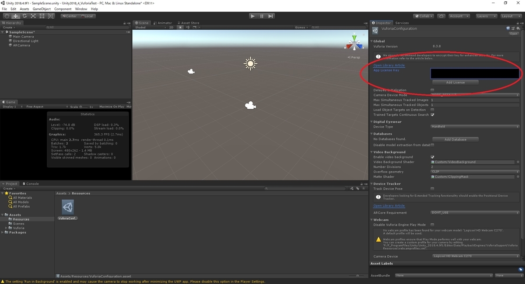Toggle Disable model extraction checkbox
This screenshot has height=284, width=525.
pyautogui.click(x=432, y=145)
